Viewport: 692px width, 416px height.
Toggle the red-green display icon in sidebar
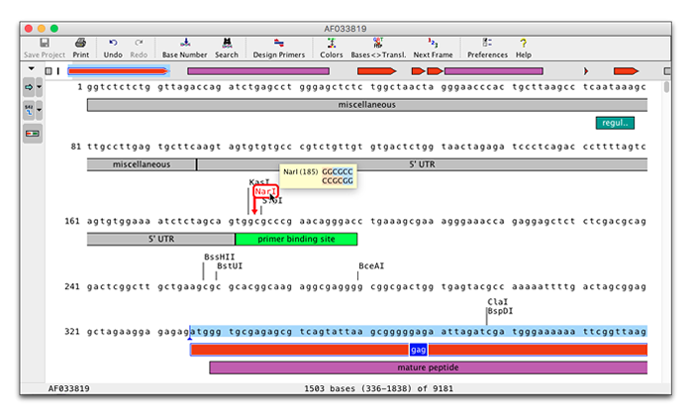(x=29, y=133)
